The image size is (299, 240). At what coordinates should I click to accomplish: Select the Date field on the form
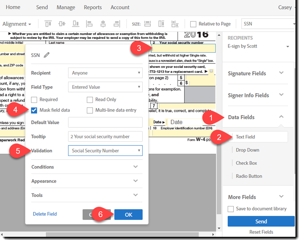pos(183,122)
